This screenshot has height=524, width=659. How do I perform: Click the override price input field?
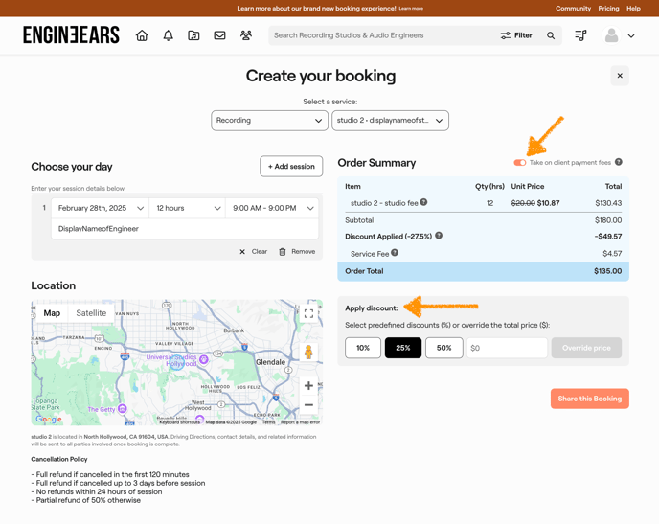click(507, 348)
